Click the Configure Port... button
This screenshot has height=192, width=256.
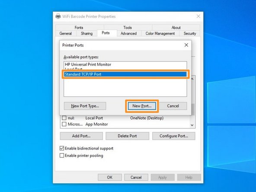coord(174,136)
